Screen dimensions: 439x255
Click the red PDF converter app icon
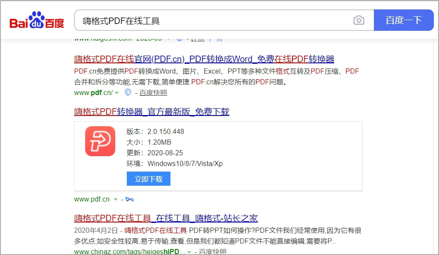pyautogui.click(x=100, y=141)
